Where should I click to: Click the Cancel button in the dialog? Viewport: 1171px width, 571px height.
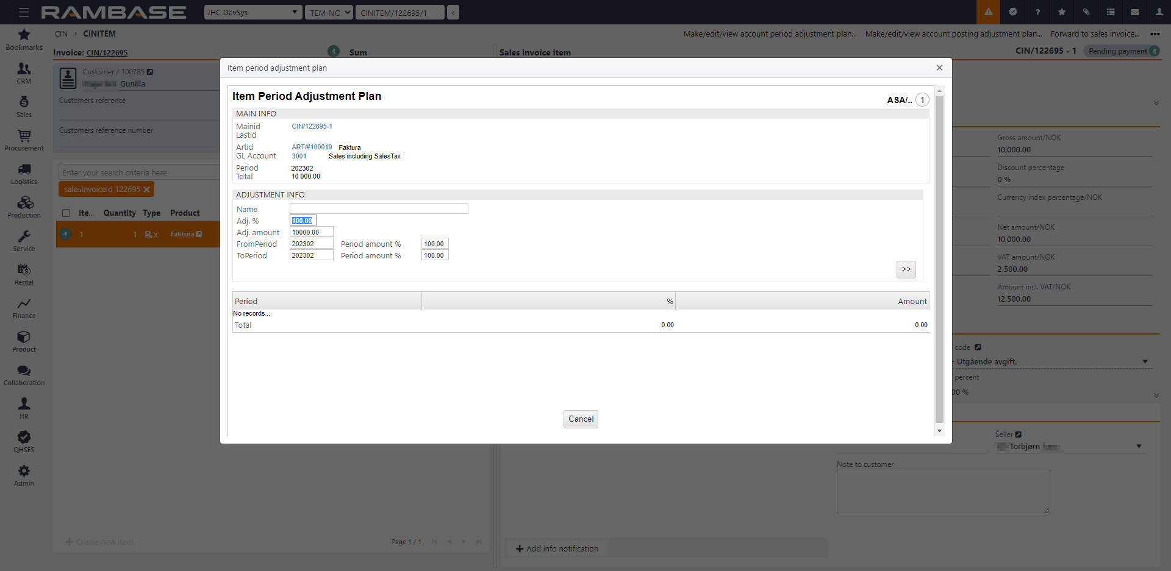pyautogui.click(x=581, y=419)
